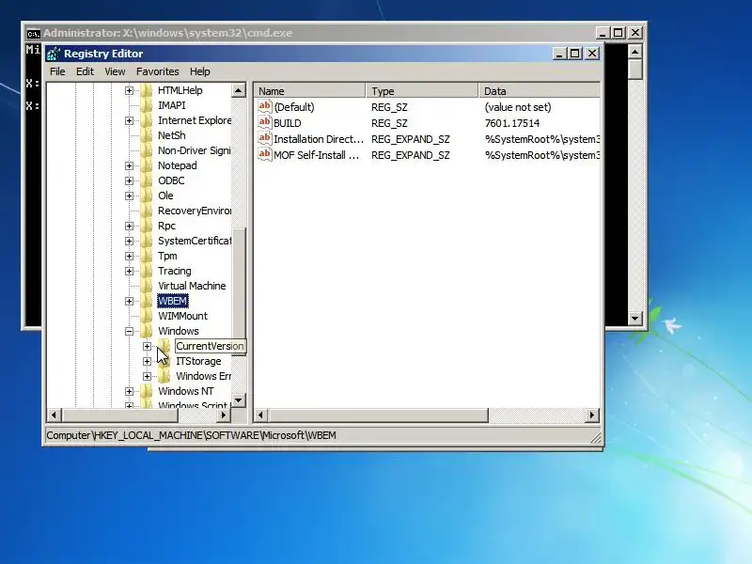Click the Windows folder icon

coord(147,331)
